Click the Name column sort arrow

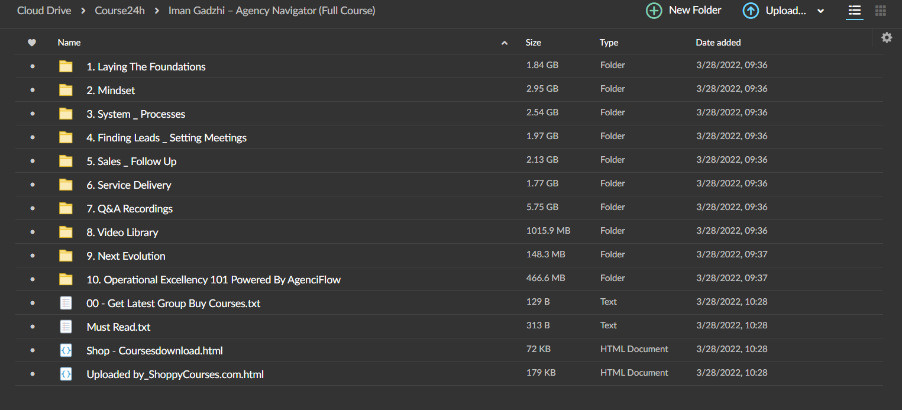pyautogui.click(x=505, y=43)
